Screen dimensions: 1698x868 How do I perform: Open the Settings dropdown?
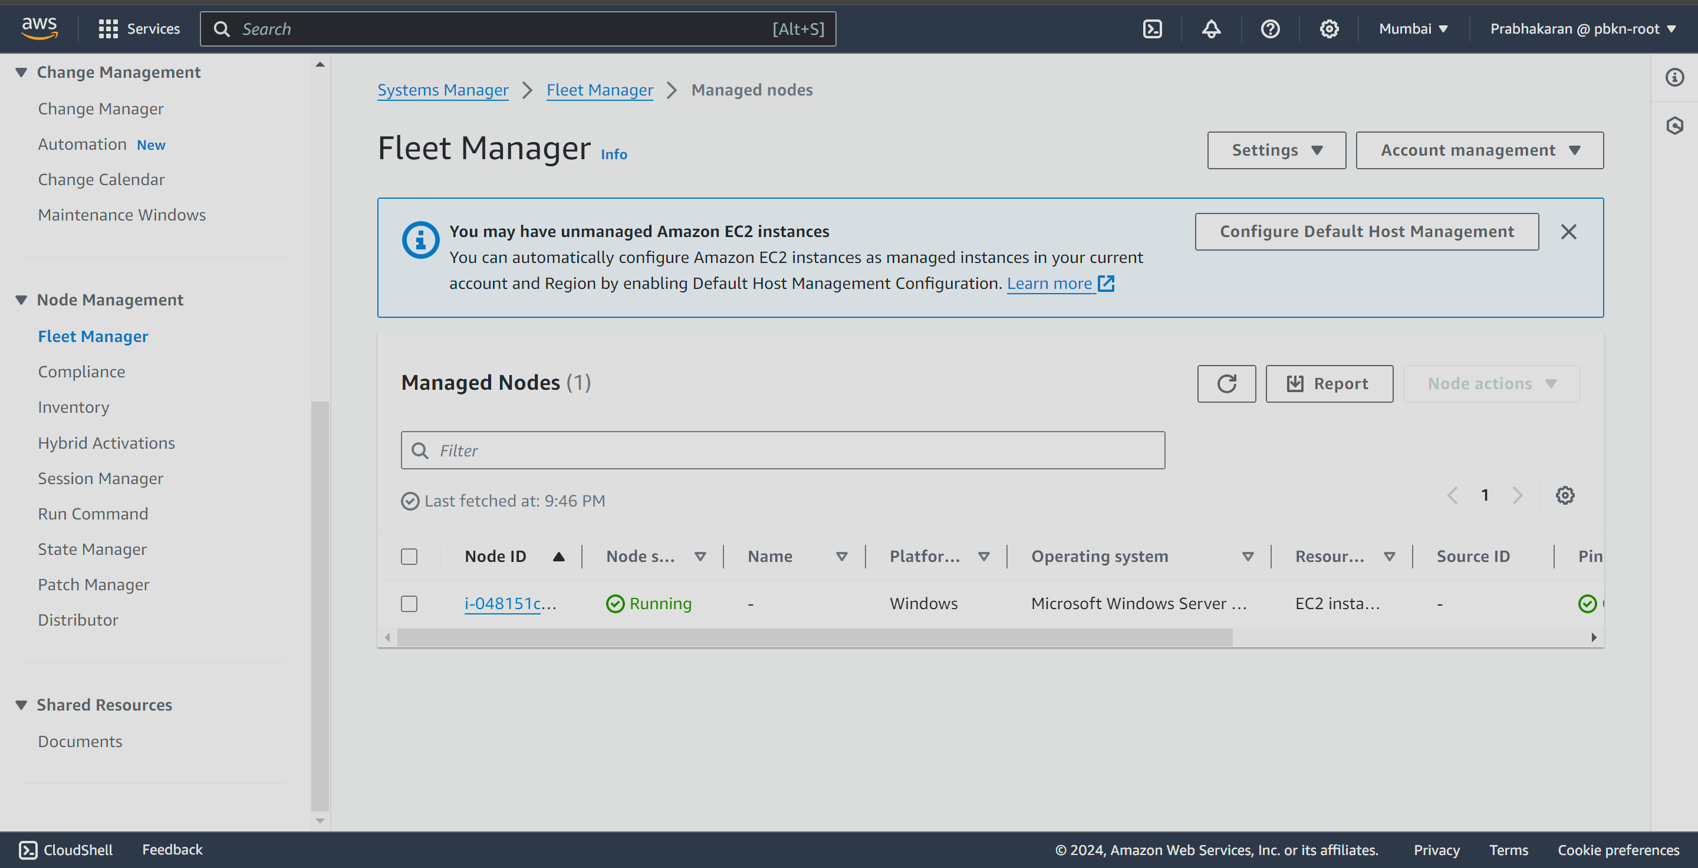1276,150
